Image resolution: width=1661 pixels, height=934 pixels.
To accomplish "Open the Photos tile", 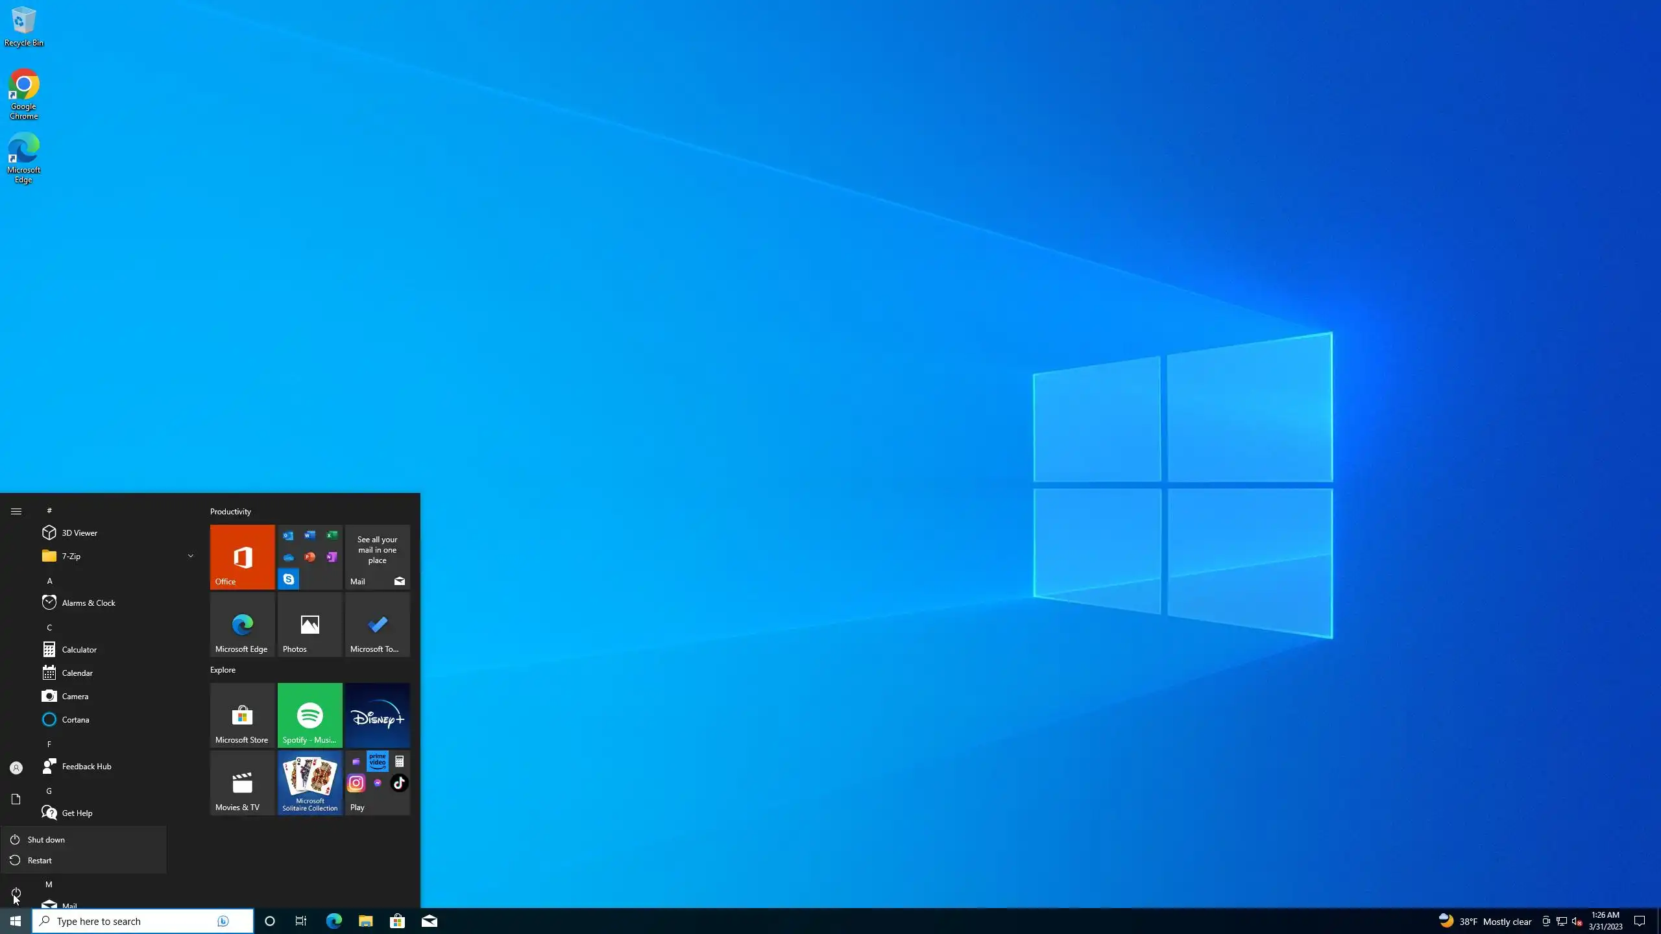I will (x=309, y=624).
